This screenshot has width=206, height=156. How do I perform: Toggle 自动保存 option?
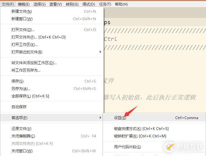point(52,107)
